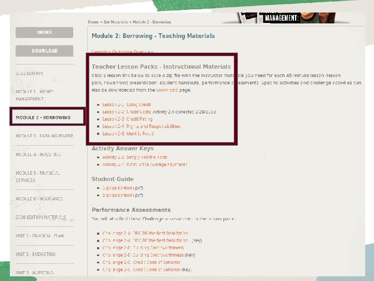Viewport: 374px width, 281px height.
Task: Open Challenge 2-C Credit Code of Behavior
Action: click(x=141, y=262)
